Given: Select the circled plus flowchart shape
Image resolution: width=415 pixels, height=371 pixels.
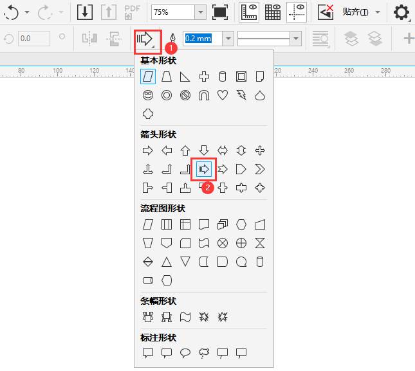Looking at the screenshot, I should point(241,243).
